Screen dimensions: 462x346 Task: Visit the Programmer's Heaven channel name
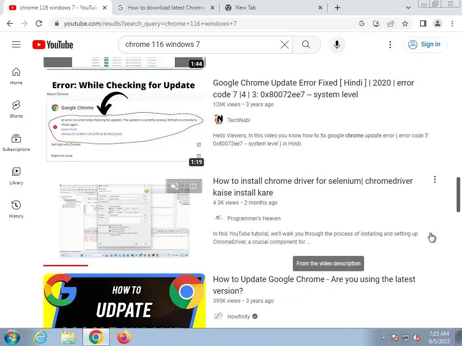(254, 219)
